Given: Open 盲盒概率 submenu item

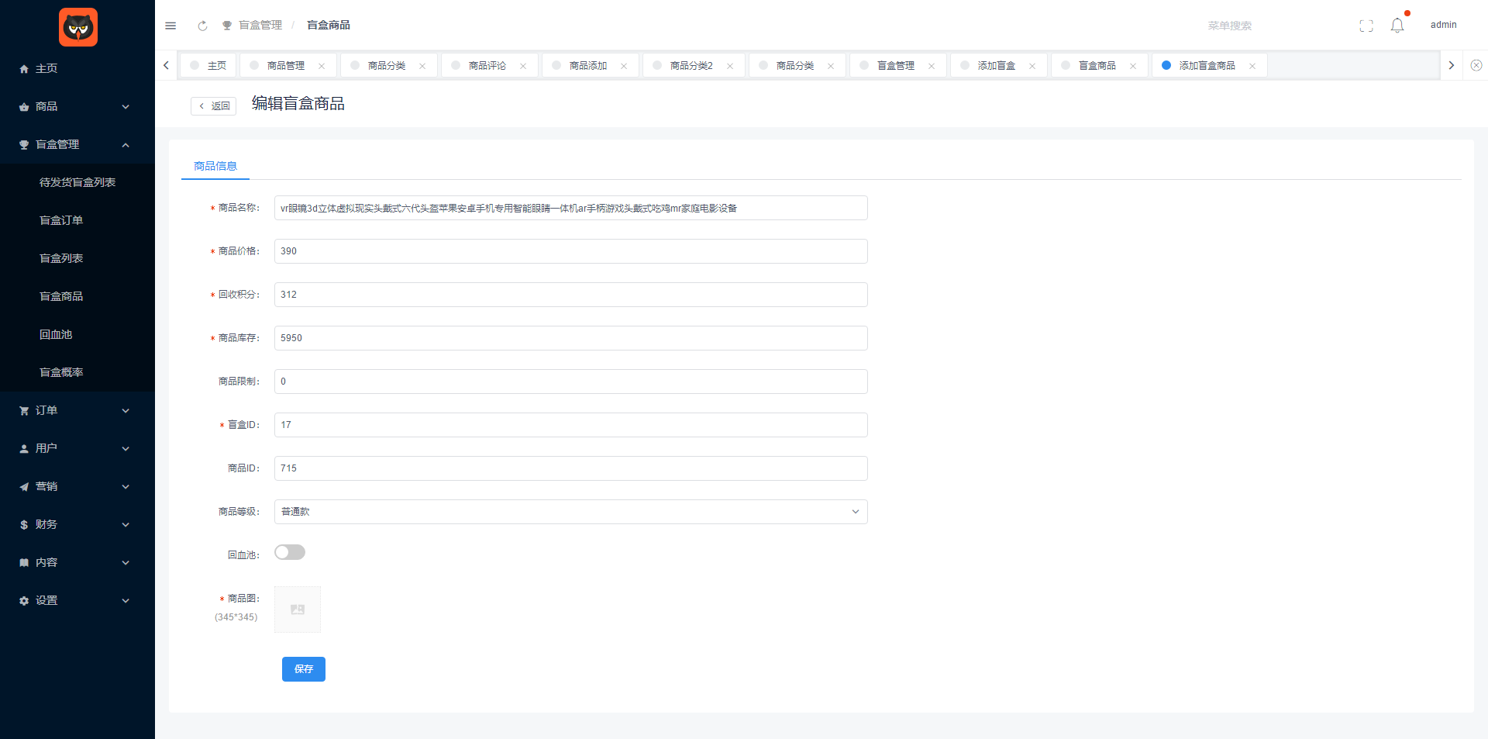Looking at the screenshot, I should 77,372.
